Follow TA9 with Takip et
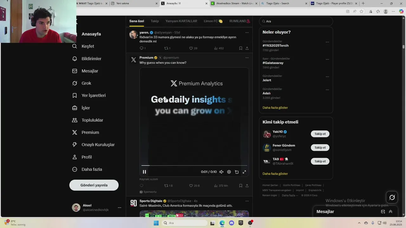The width and height of the screenshot is (406, 228). pyautogui.click(x=320, y=161)
